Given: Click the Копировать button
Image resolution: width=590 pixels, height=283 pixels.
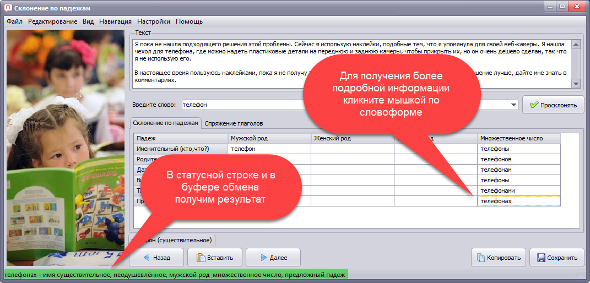Looking at the screenshot, I should 499,258.
